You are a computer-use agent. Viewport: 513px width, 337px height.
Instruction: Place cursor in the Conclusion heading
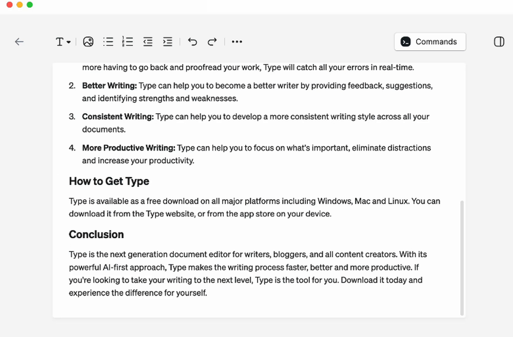tap(96, 234)
